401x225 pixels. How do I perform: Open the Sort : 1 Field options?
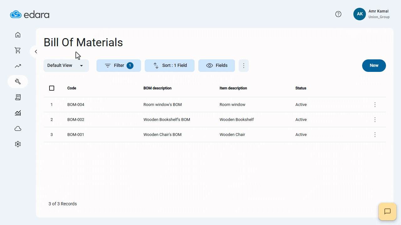tap(169, 66)
